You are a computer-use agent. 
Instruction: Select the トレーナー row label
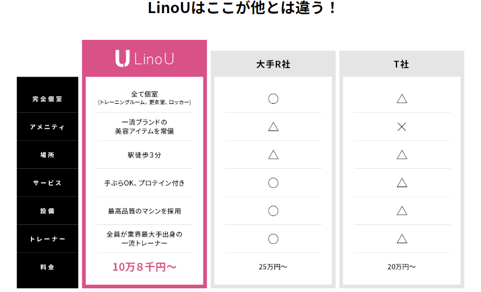(47, 239)
